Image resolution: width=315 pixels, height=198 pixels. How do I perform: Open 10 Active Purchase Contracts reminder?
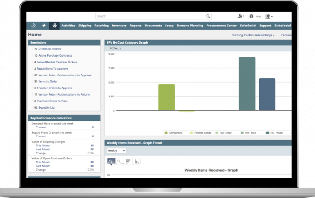(x=53, y=56)
